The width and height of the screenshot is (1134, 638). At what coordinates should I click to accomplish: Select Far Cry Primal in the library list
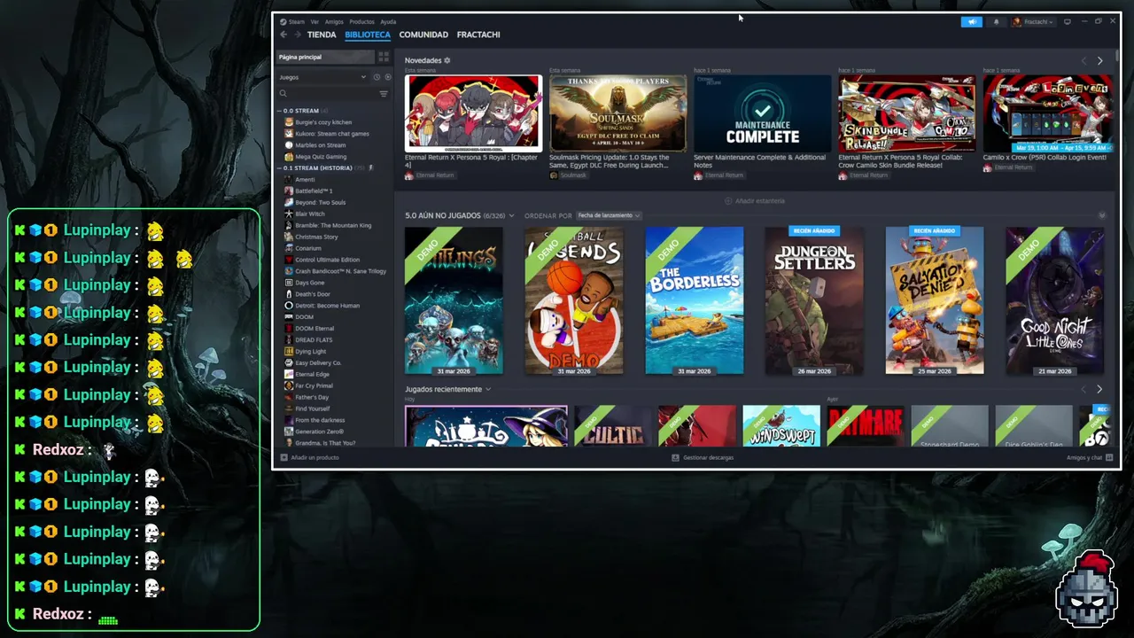[x=314, y=386]
